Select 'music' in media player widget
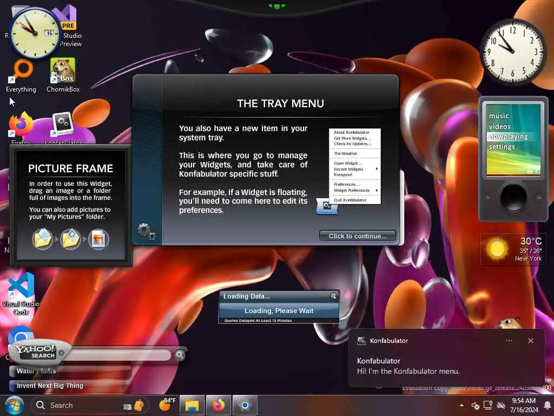The height and width of the screenshot is (416, 554). pos(498,116)
